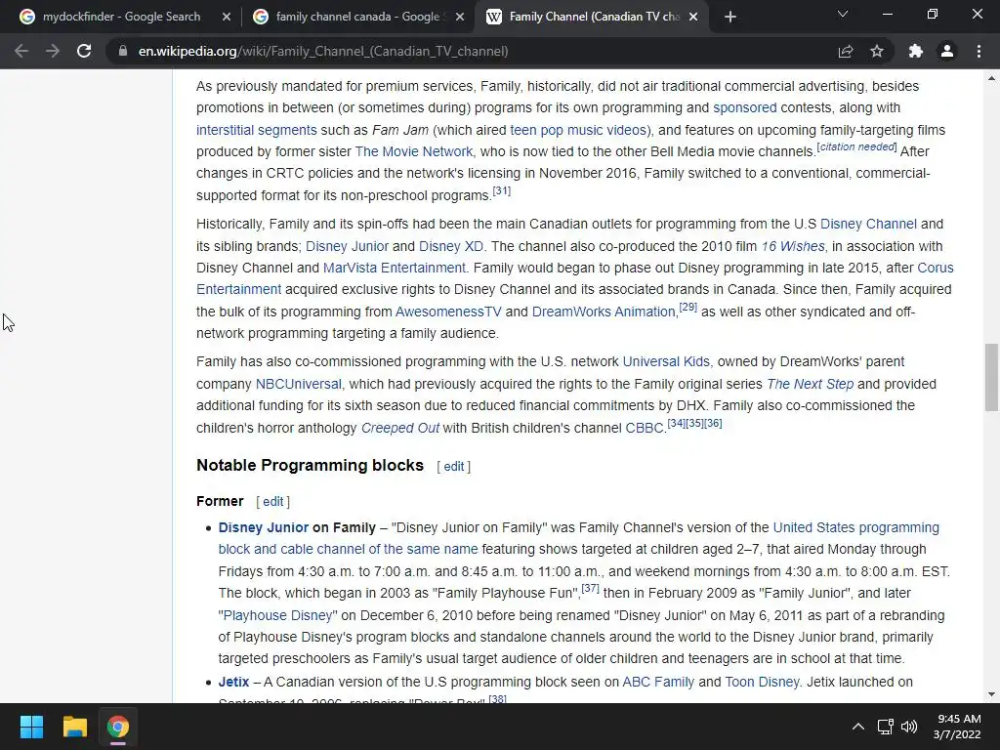Open bold Disney Junior list link
The width and height of the screenshot is (1000, 750).
coord(264,528)
